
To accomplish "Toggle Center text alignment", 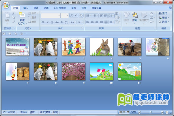I will [x=92, y=22].
